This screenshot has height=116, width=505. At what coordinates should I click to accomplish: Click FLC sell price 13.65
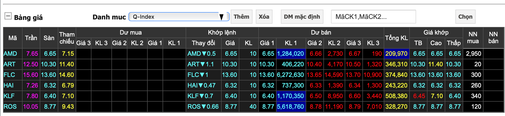click(314, 75)
